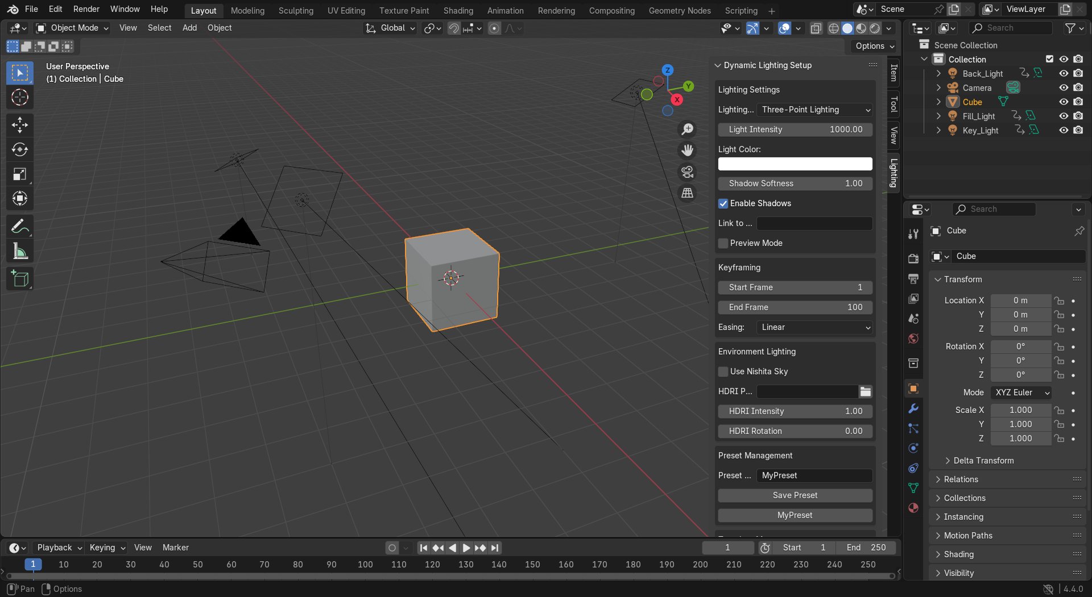Open the Item sidebar tab
The image size is (1092, 597).
[x=894, y=73]
